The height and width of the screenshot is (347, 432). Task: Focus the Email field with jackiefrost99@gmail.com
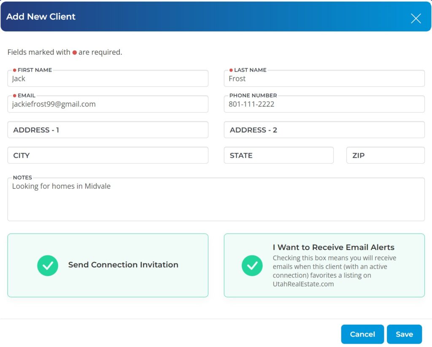pos(108,104)
